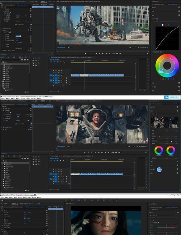Open second menu bar item in middle window
Screen dimensions: 181x235
click(8, 99)
